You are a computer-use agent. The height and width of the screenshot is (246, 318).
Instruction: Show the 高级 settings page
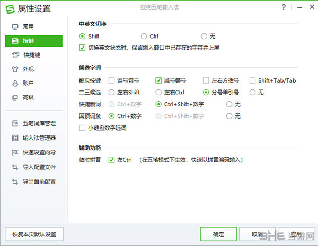tap(34, 97)
